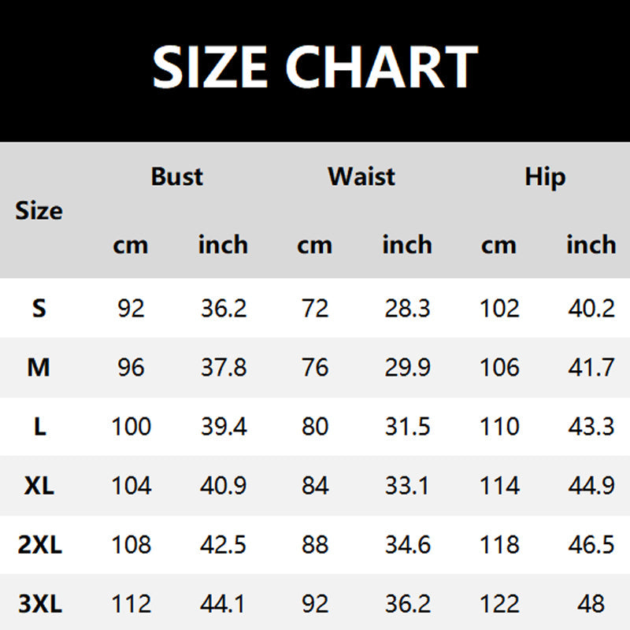Select the L size row label
Screen dimensions: 630x630
pos(39,427)
